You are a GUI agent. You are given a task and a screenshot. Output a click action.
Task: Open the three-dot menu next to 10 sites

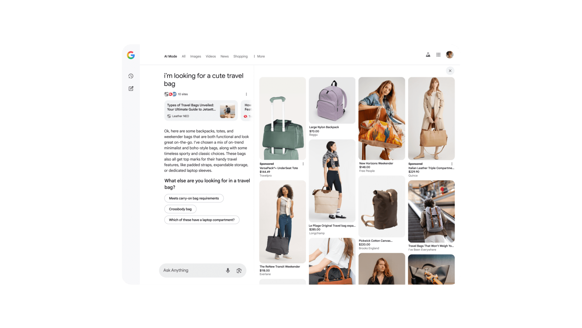(246, 94)
